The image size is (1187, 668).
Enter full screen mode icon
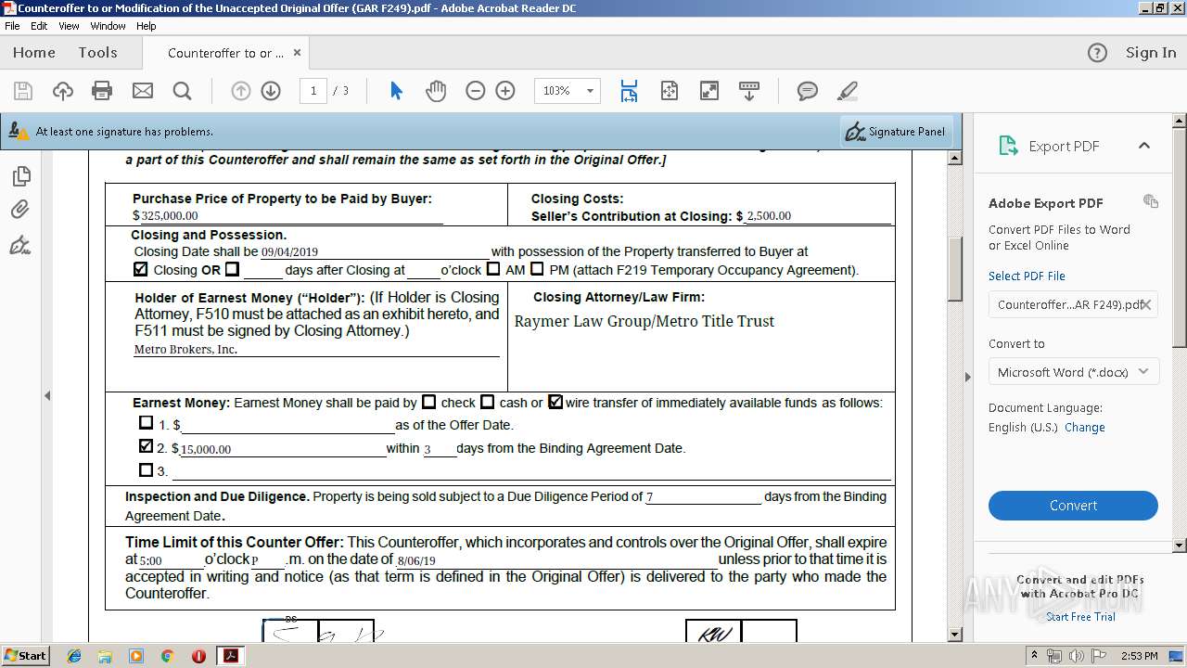[708, 91]
